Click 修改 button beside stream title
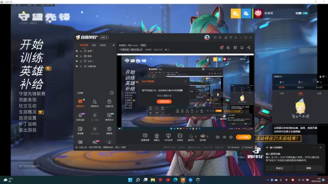The image size is (328, 184). (143, 45)
